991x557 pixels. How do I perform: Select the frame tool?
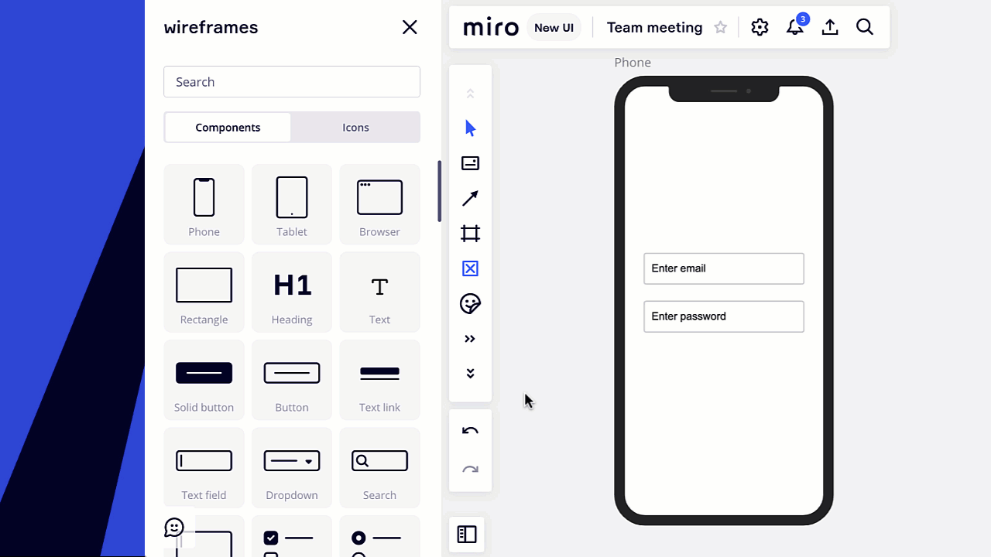click(470, 234)
